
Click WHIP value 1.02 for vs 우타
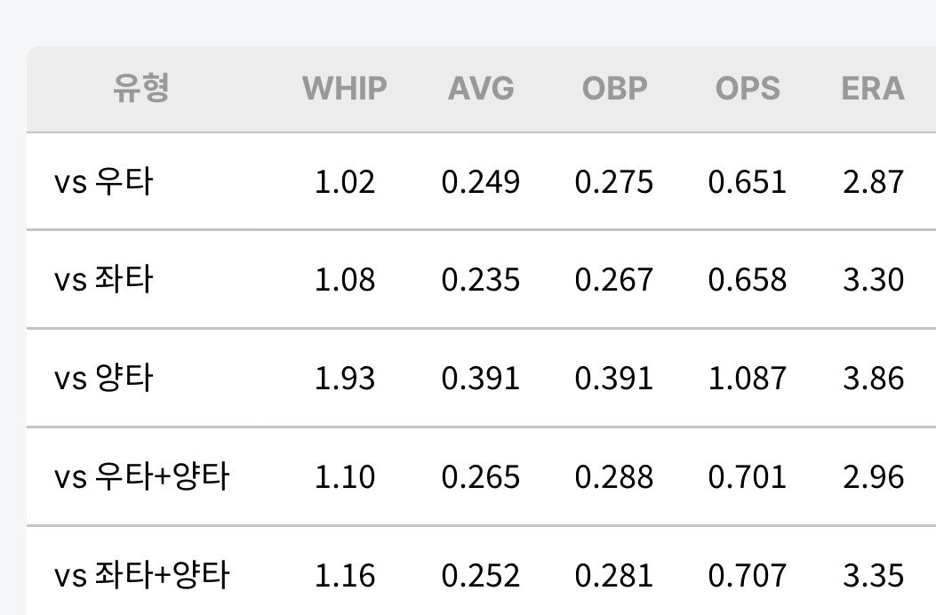345,182
